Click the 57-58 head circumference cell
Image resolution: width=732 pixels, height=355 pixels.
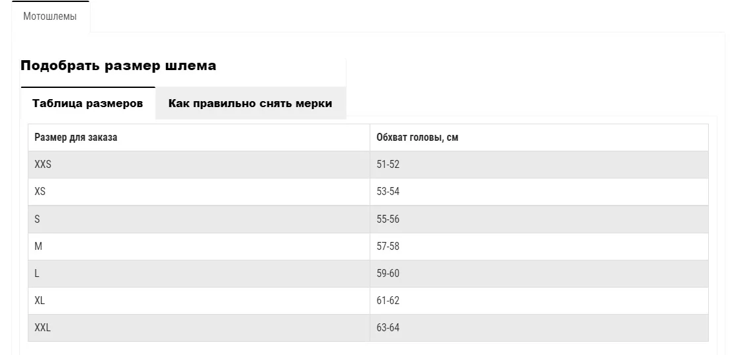click(x=388, y=246)
